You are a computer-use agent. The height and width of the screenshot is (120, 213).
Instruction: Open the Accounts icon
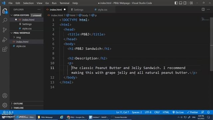tap(5, 96)
